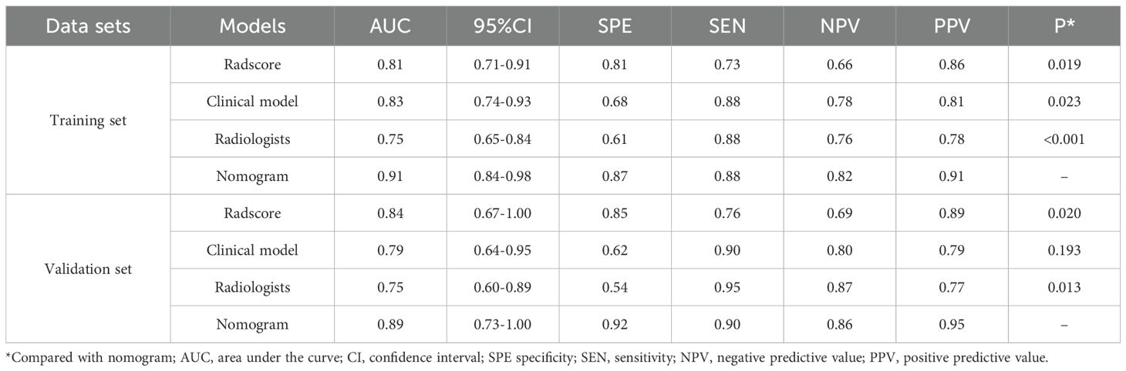
Task: Click the 0.64-0.95 confidence interval cell
Action: pos(504,250)
